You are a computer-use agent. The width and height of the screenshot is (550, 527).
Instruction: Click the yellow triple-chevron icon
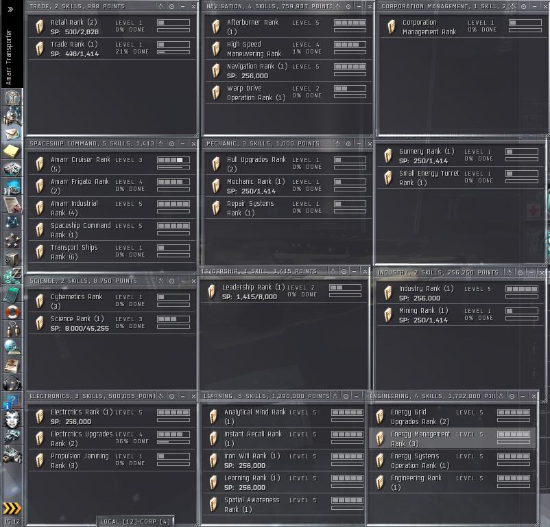point(12,508)
